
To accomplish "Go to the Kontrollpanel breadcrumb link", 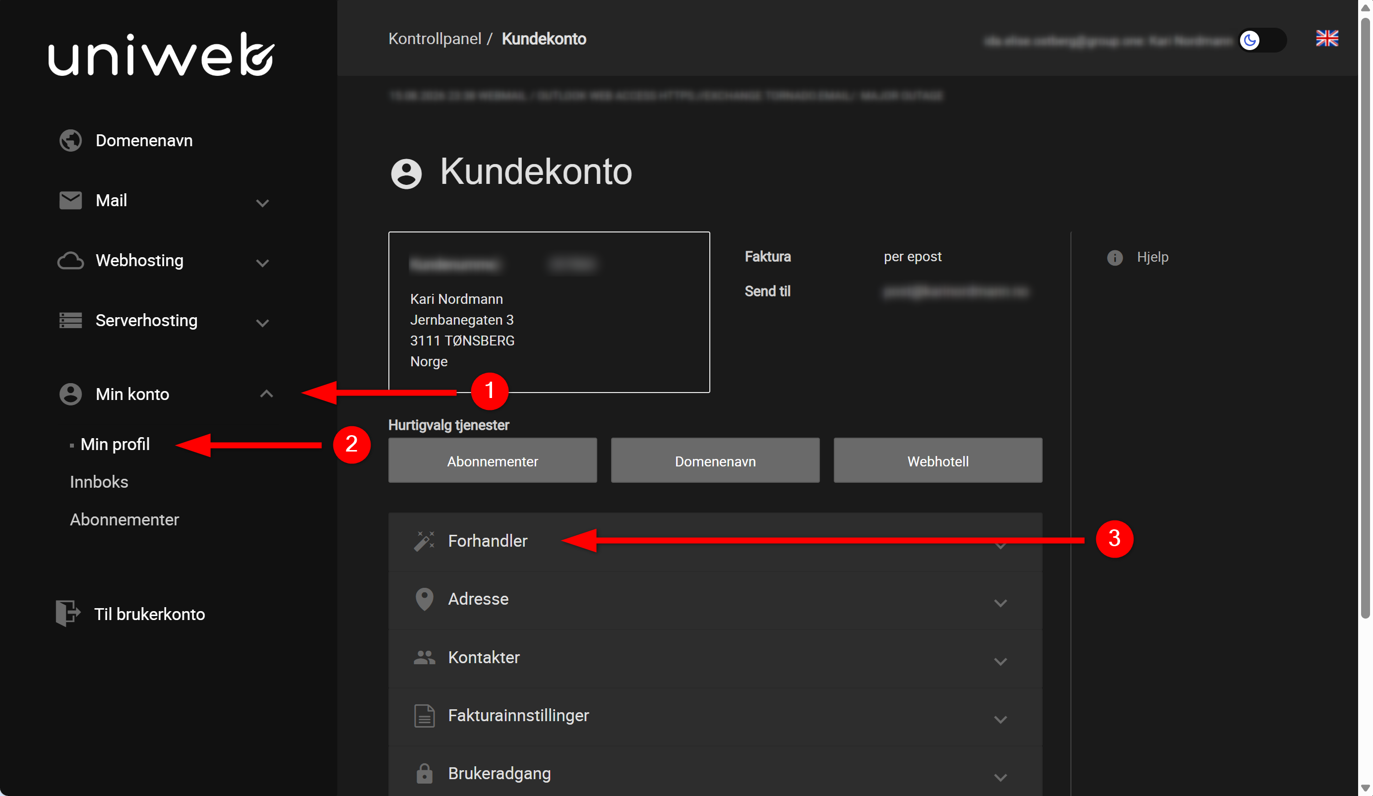I will click(x=435, y=39).
